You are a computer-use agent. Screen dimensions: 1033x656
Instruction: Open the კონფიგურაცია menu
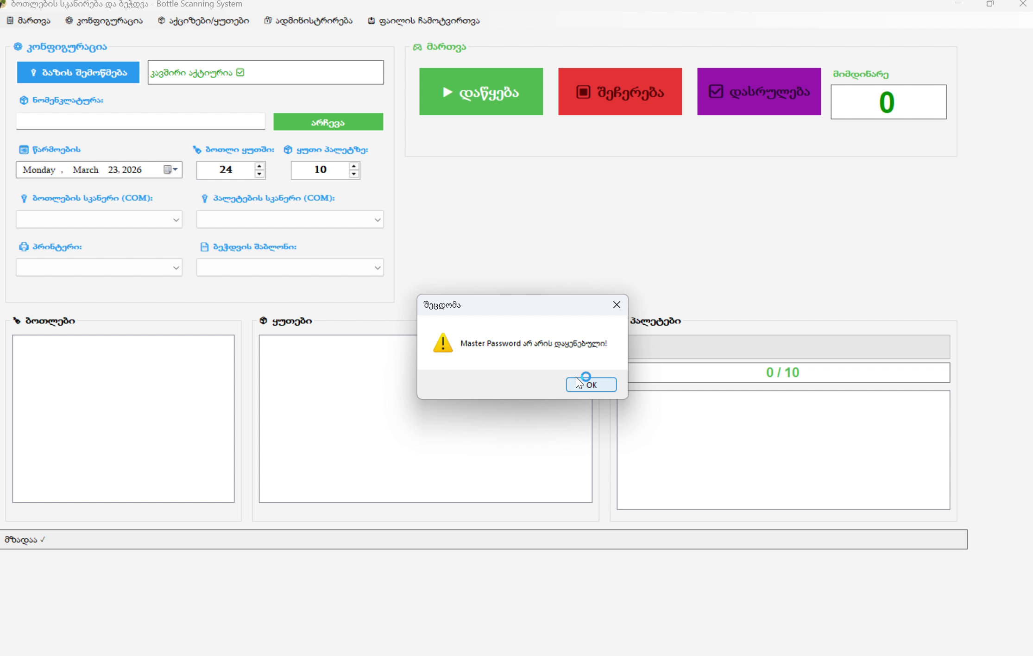pyautogui.click(x=104, y=21)
